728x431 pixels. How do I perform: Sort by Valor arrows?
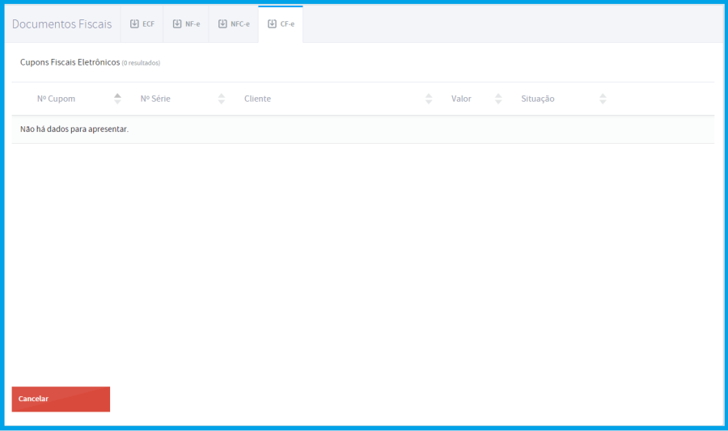pyautogui.click(x=498, y=99)
